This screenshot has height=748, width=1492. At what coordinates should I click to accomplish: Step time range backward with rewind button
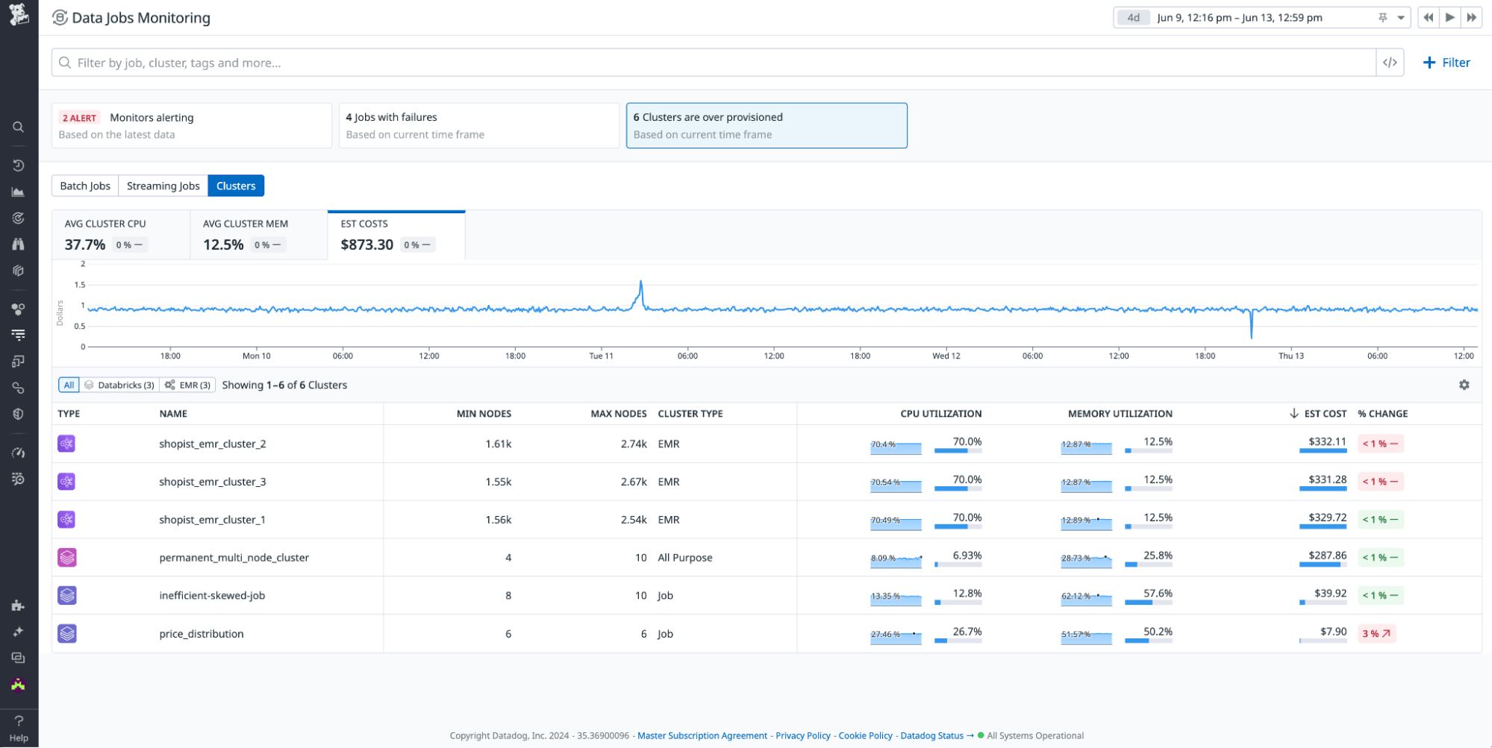pos(1428,18)
